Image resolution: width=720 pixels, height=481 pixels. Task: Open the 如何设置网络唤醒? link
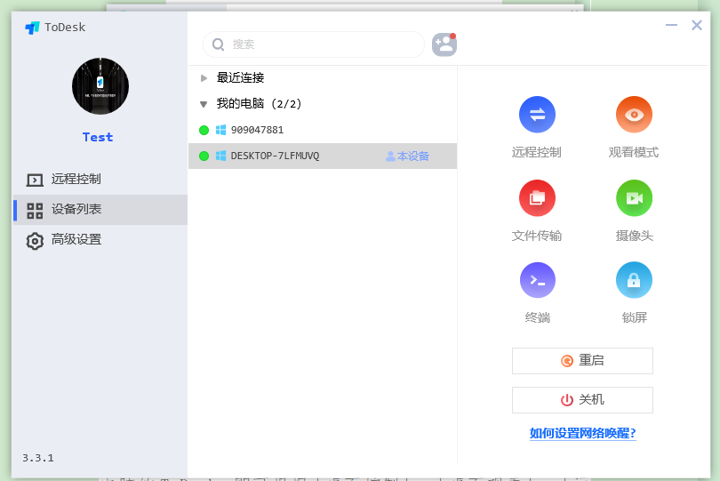coord(582,433)
